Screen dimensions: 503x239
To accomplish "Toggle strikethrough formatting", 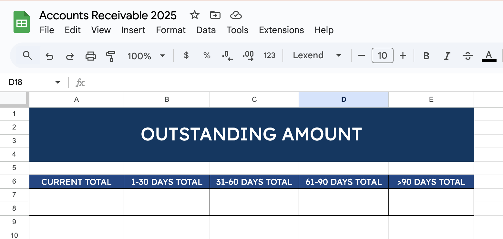I will pos(467,56).
